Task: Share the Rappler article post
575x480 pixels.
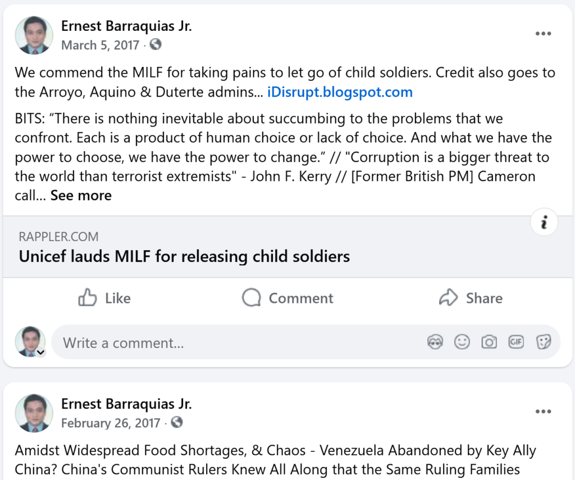Action: click(471, 298)
